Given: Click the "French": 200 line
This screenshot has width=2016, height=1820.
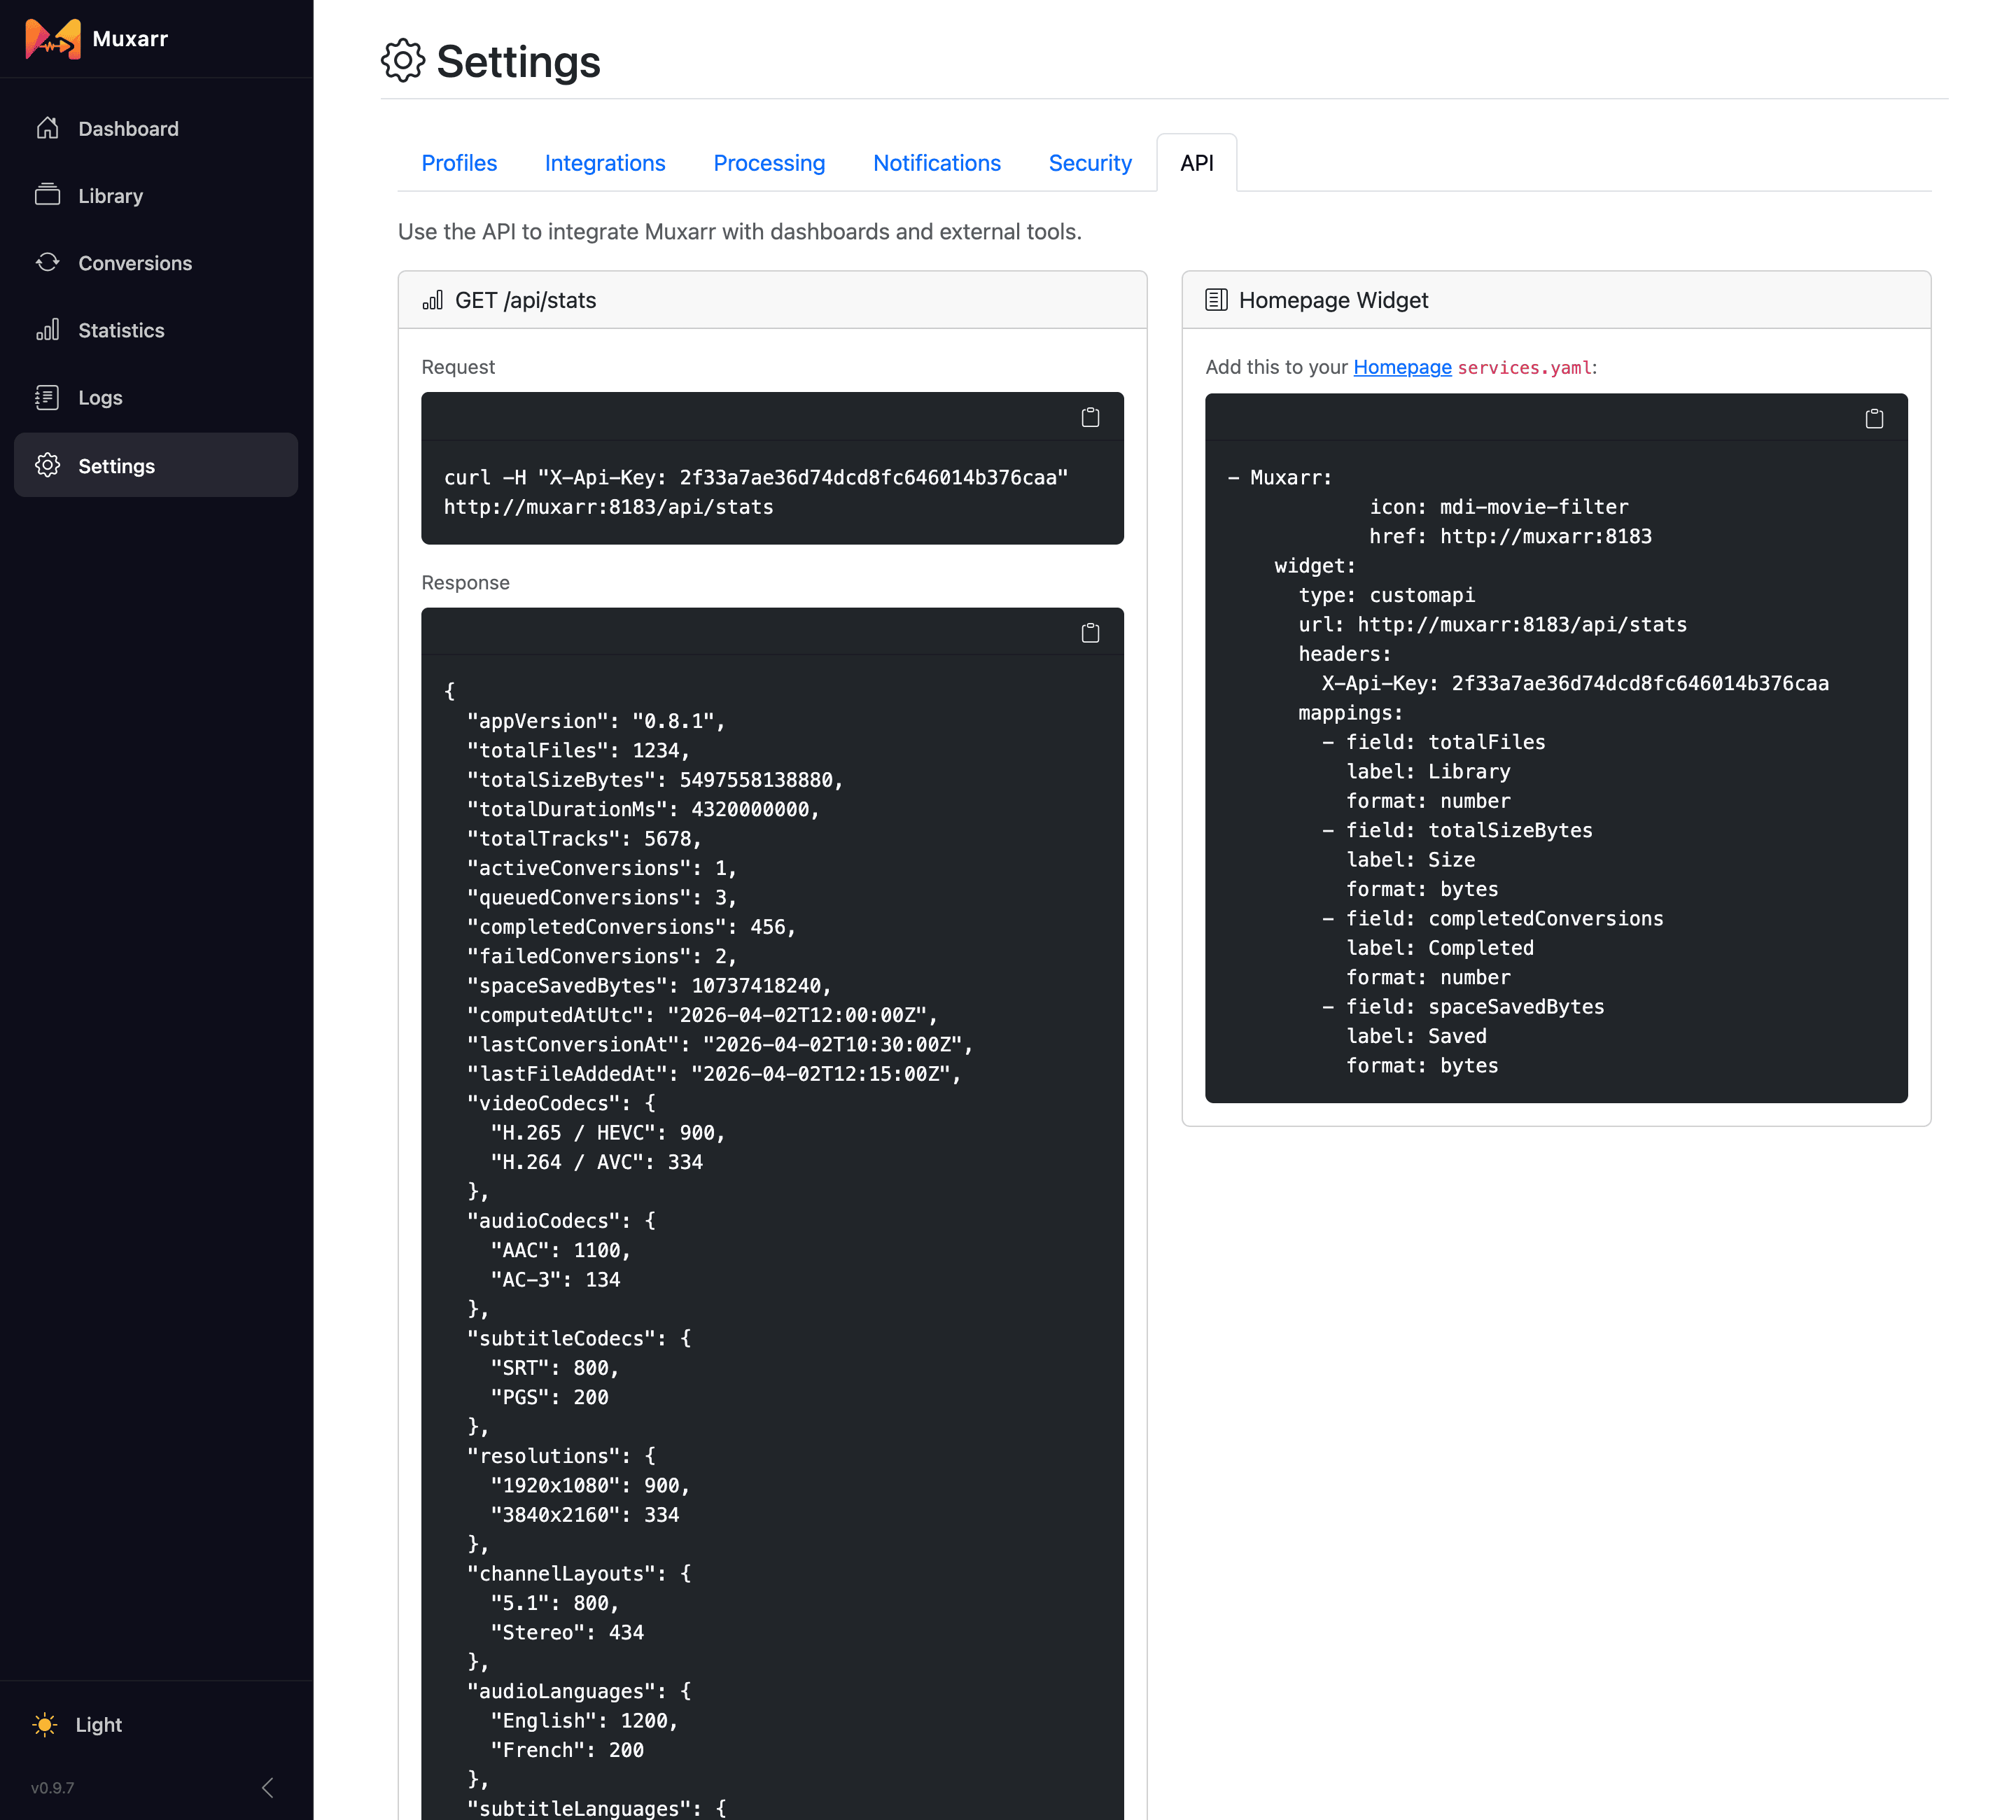Looking at the screenshot, I should coord(567,1749).
